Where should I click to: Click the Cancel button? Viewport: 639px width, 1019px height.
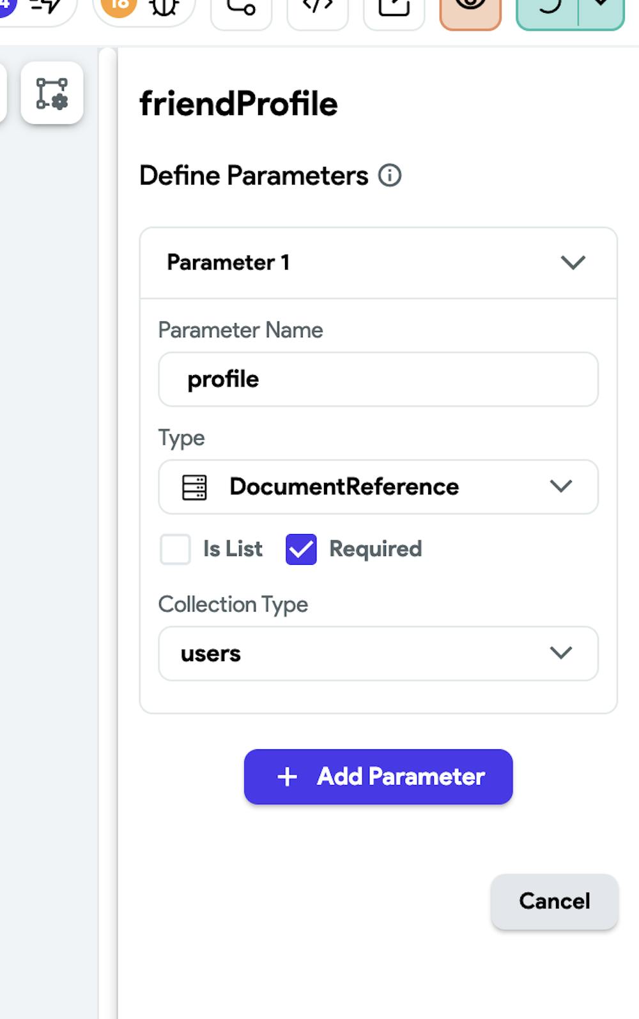click(x=554, y=901)
